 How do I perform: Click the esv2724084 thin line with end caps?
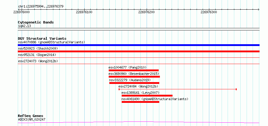tap(178, 89)
